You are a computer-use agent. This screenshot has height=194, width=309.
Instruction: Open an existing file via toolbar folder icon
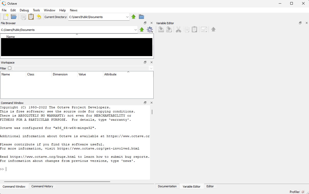(x=14, y=17)
